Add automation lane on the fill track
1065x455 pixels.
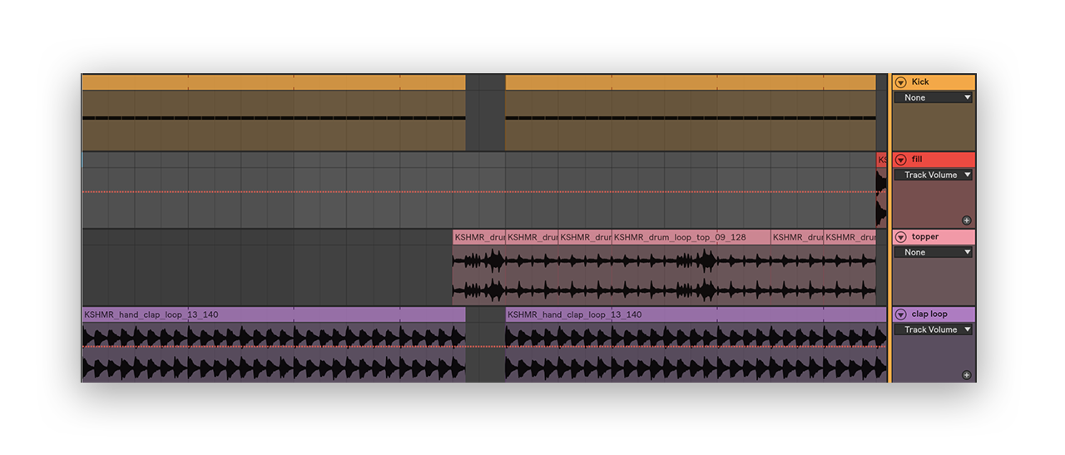pyautogui.click(x=966, y=220)
